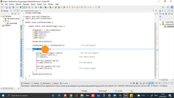Click the Windows search box
Viewport: 174px width, 98px height.
pos(28,96)
